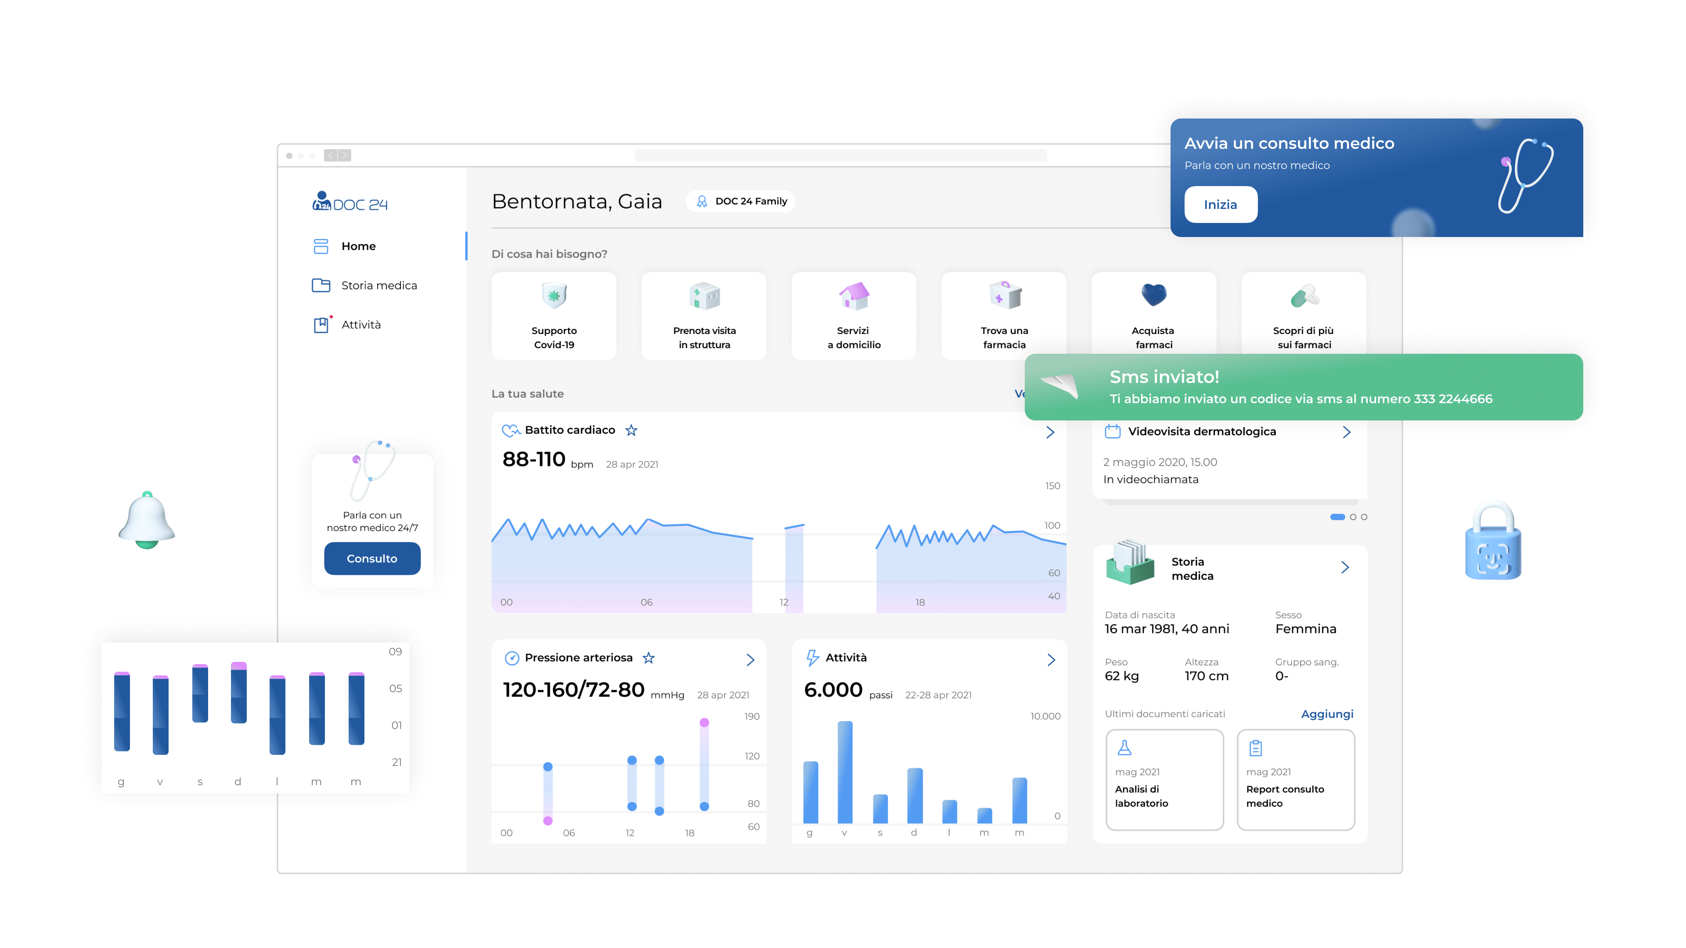
Task: Toggle favorite star on Battito cardiaco
Action: click(631, 430)
